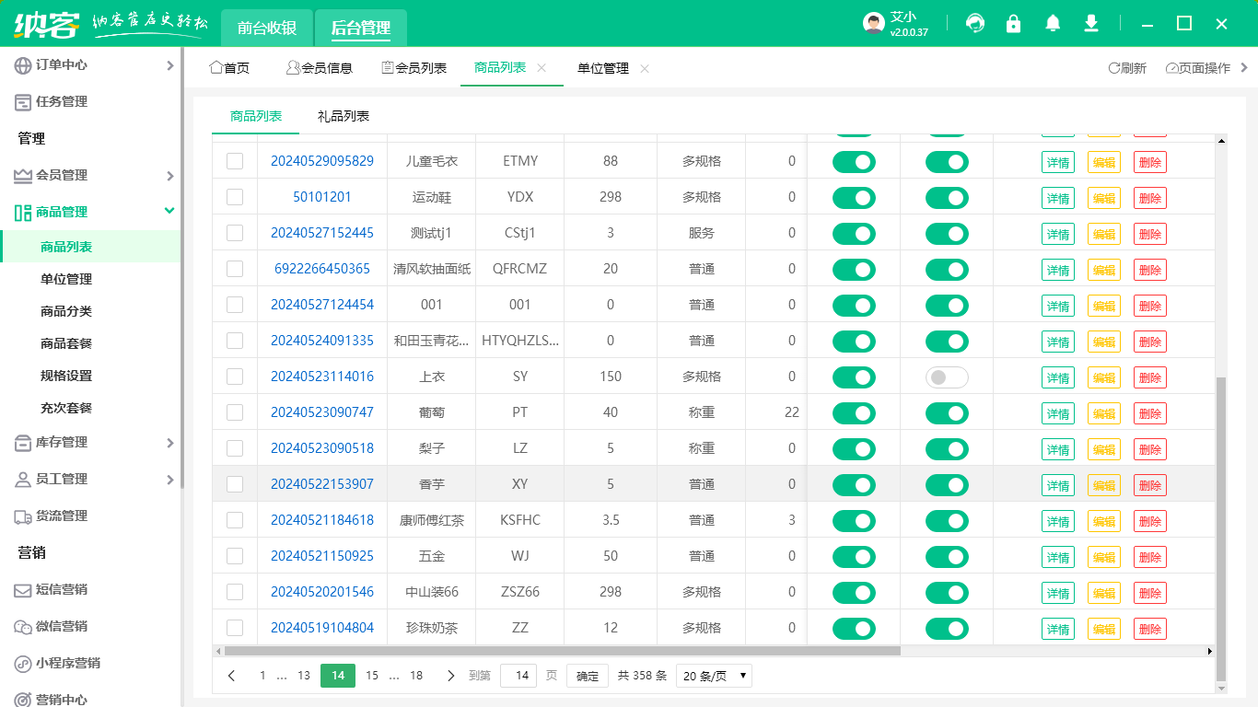The width and height of the screenshot is (1258, 707).
Task: Click the sidebar vertical scrollbar
Action: (182, 267)
